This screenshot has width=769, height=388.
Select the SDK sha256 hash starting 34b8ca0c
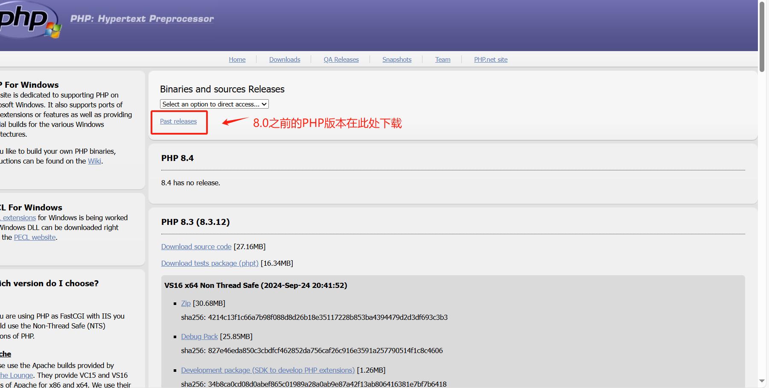(327, 384)
